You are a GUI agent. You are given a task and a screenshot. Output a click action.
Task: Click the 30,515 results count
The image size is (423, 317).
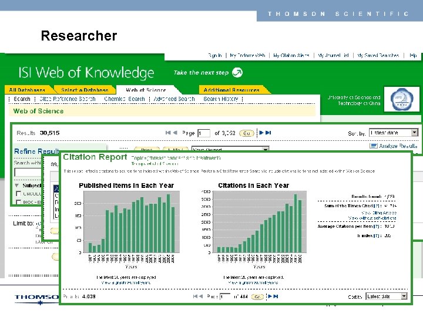pos(49,133)
